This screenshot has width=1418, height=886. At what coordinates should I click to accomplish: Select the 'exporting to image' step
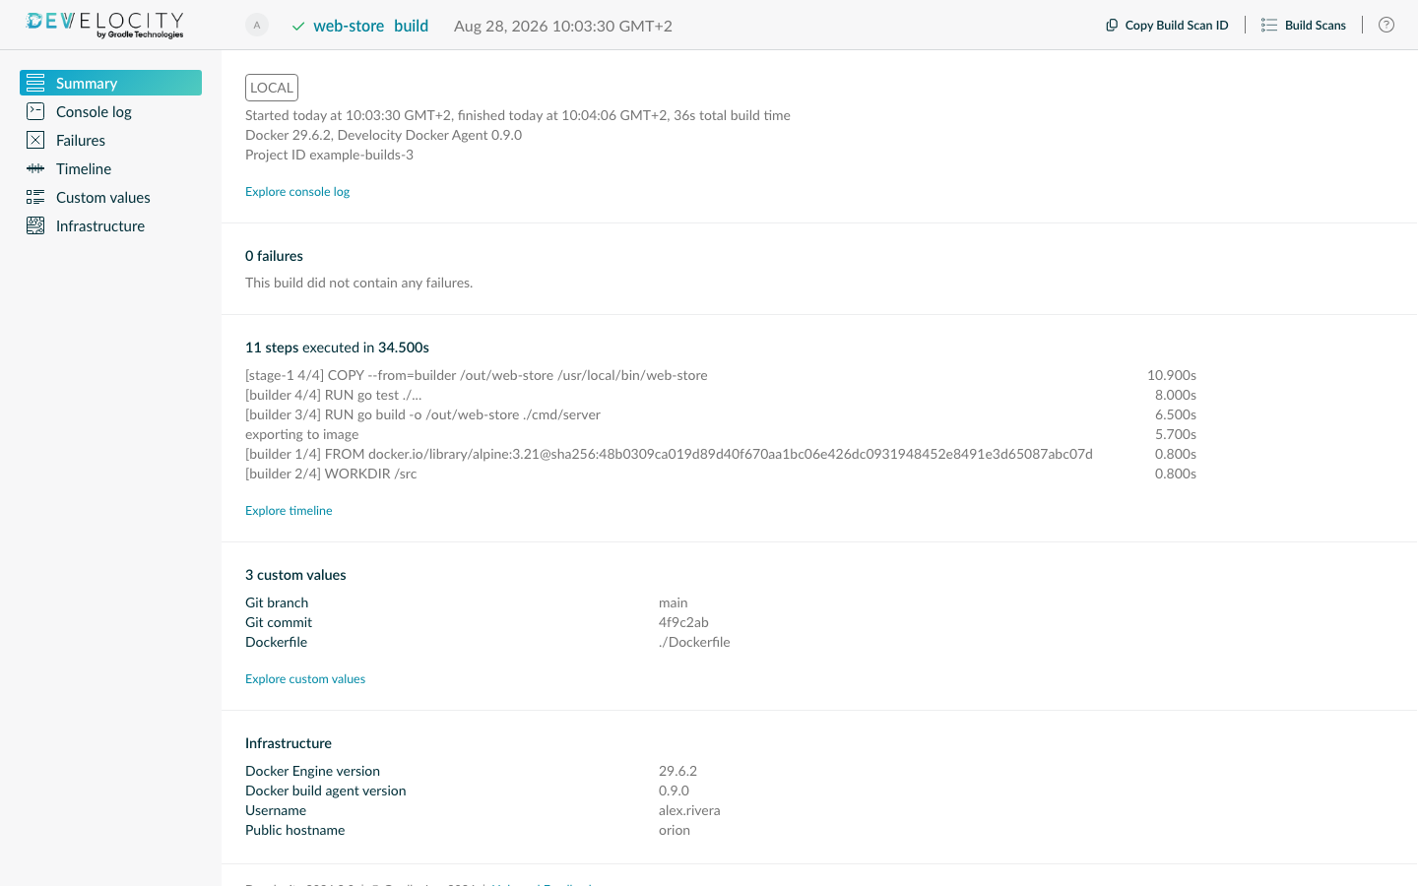(721, 434)
